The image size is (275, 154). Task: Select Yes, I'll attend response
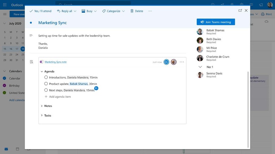[41, 11]
